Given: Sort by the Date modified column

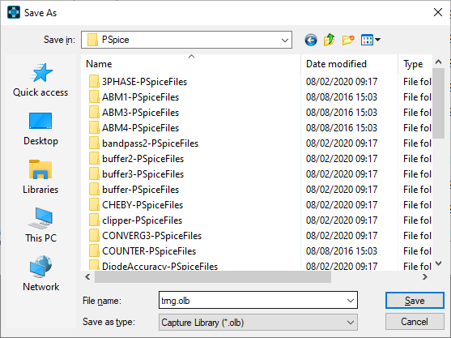Looking at the screenshot, I should [x=350, y=64].
